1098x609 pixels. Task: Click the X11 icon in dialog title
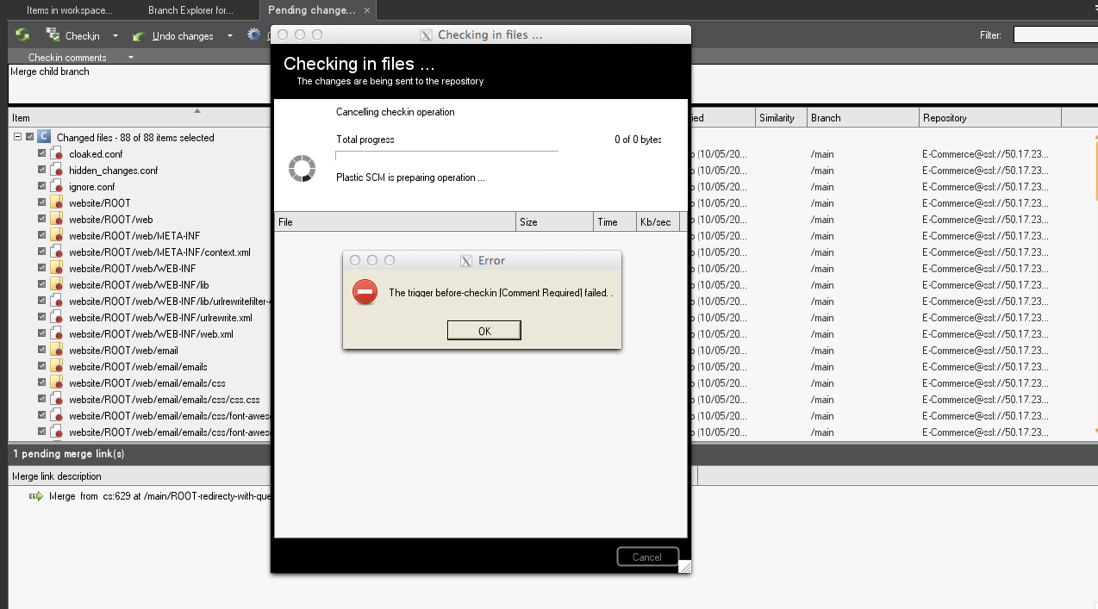point(426,35)
